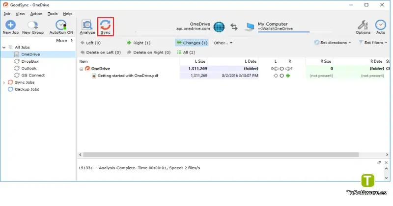
Task: Start the Sync button
Action: [106, 26]
